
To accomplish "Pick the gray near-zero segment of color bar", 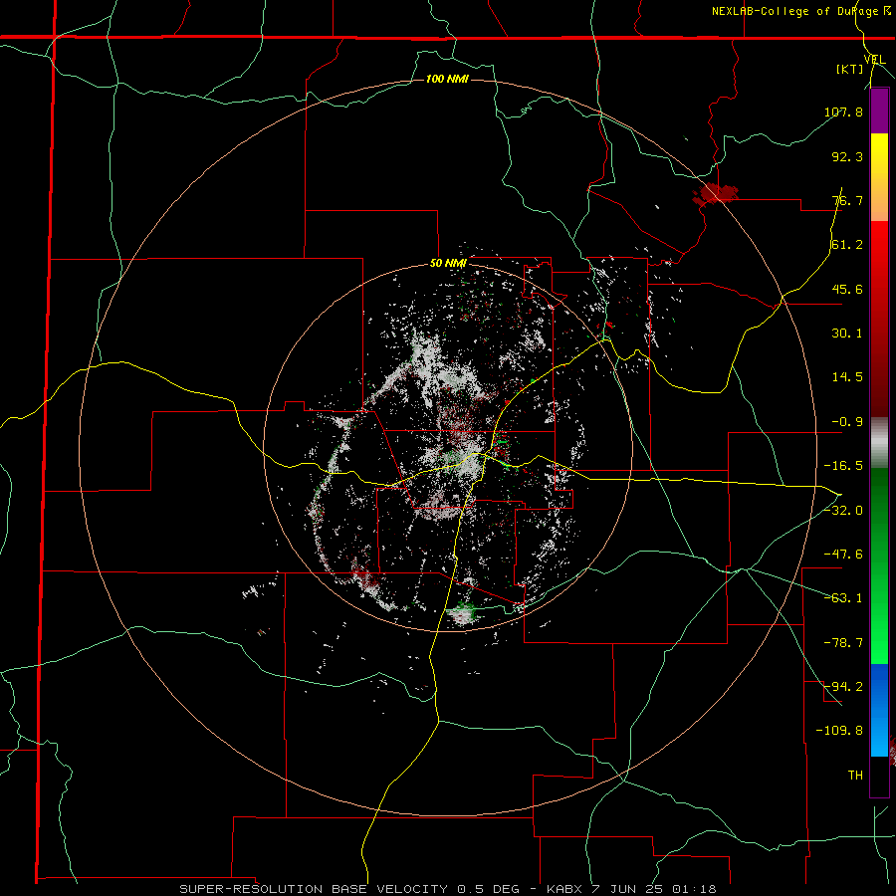I will click(x=879, y=443).
